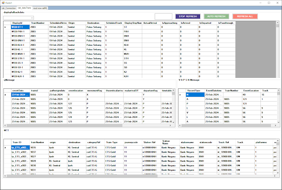Select the WEB-SS-1 cell
Viewport: 282px width, 190px height.
click(x=20, y=63)
